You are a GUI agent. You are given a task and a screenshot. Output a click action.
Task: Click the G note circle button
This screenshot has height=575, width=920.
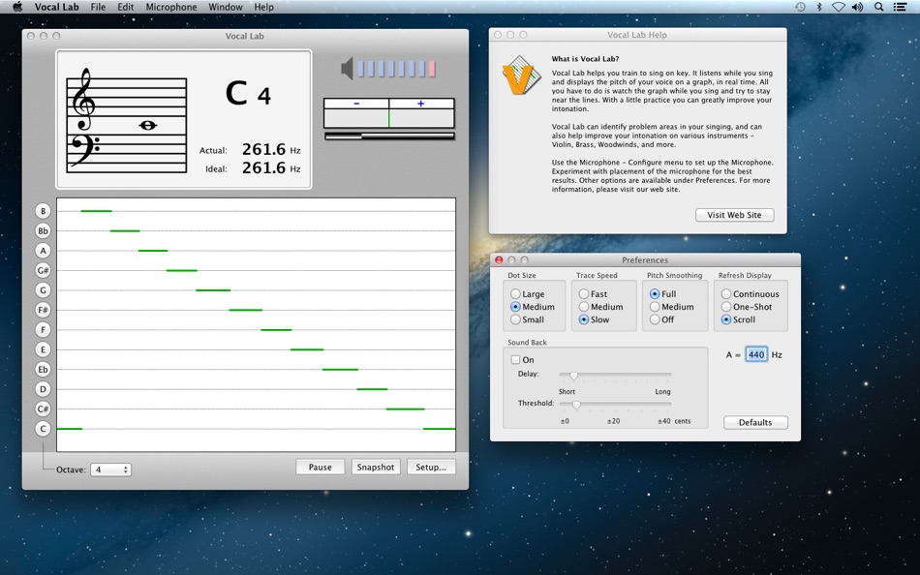[43, 290]
